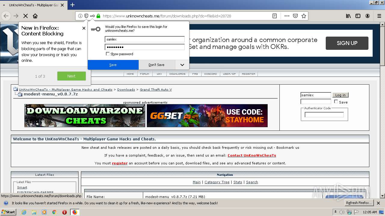
Task: Open the Downloads breadcrumb link
Action: pos(126,89)
